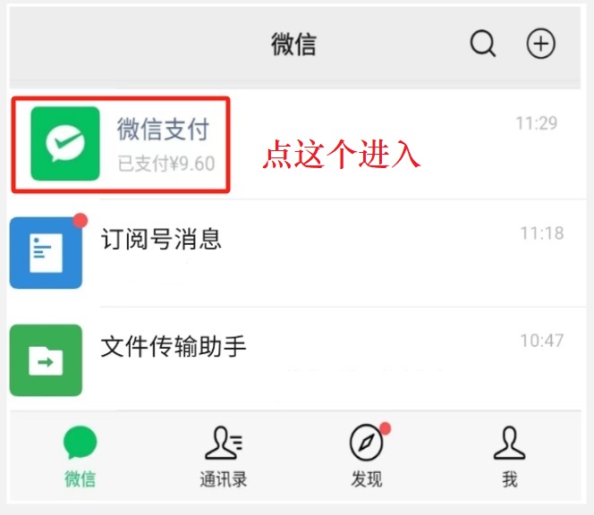Select the Contacts person icon

pyautogui.click(x=224, y=443)
